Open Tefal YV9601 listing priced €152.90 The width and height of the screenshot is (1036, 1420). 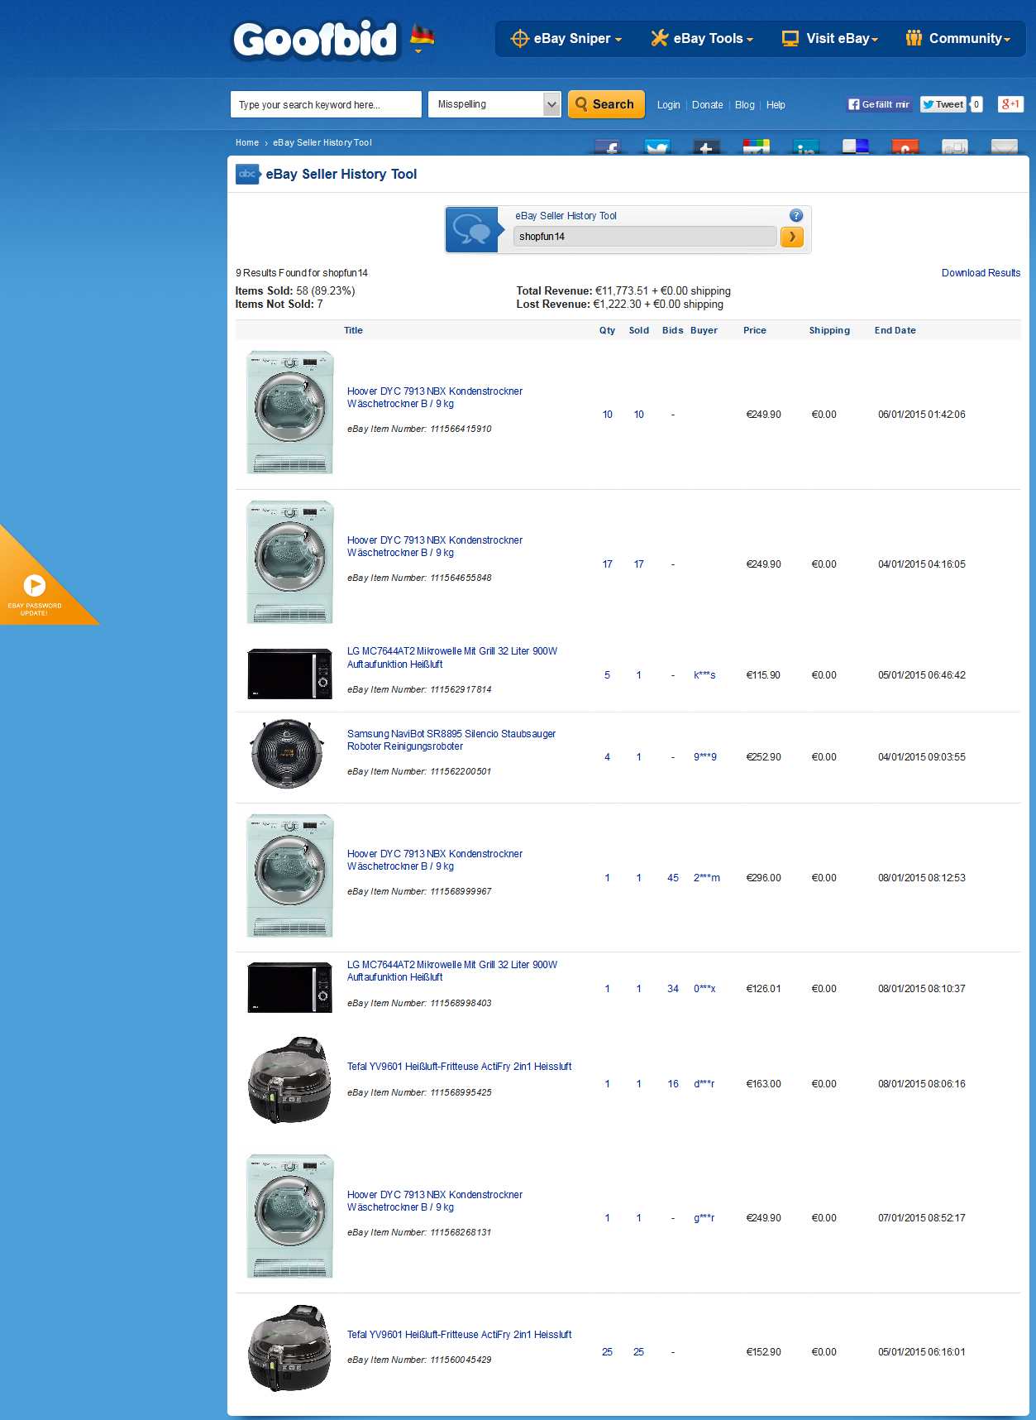click(460, 1335)
